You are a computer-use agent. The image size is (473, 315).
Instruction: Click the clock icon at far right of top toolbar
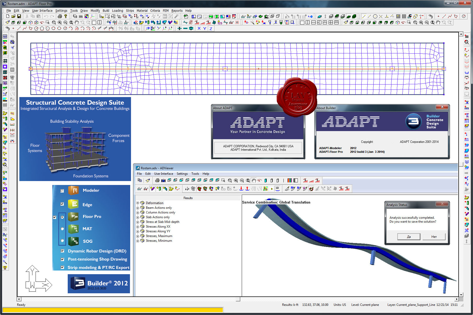coord(464,16)
